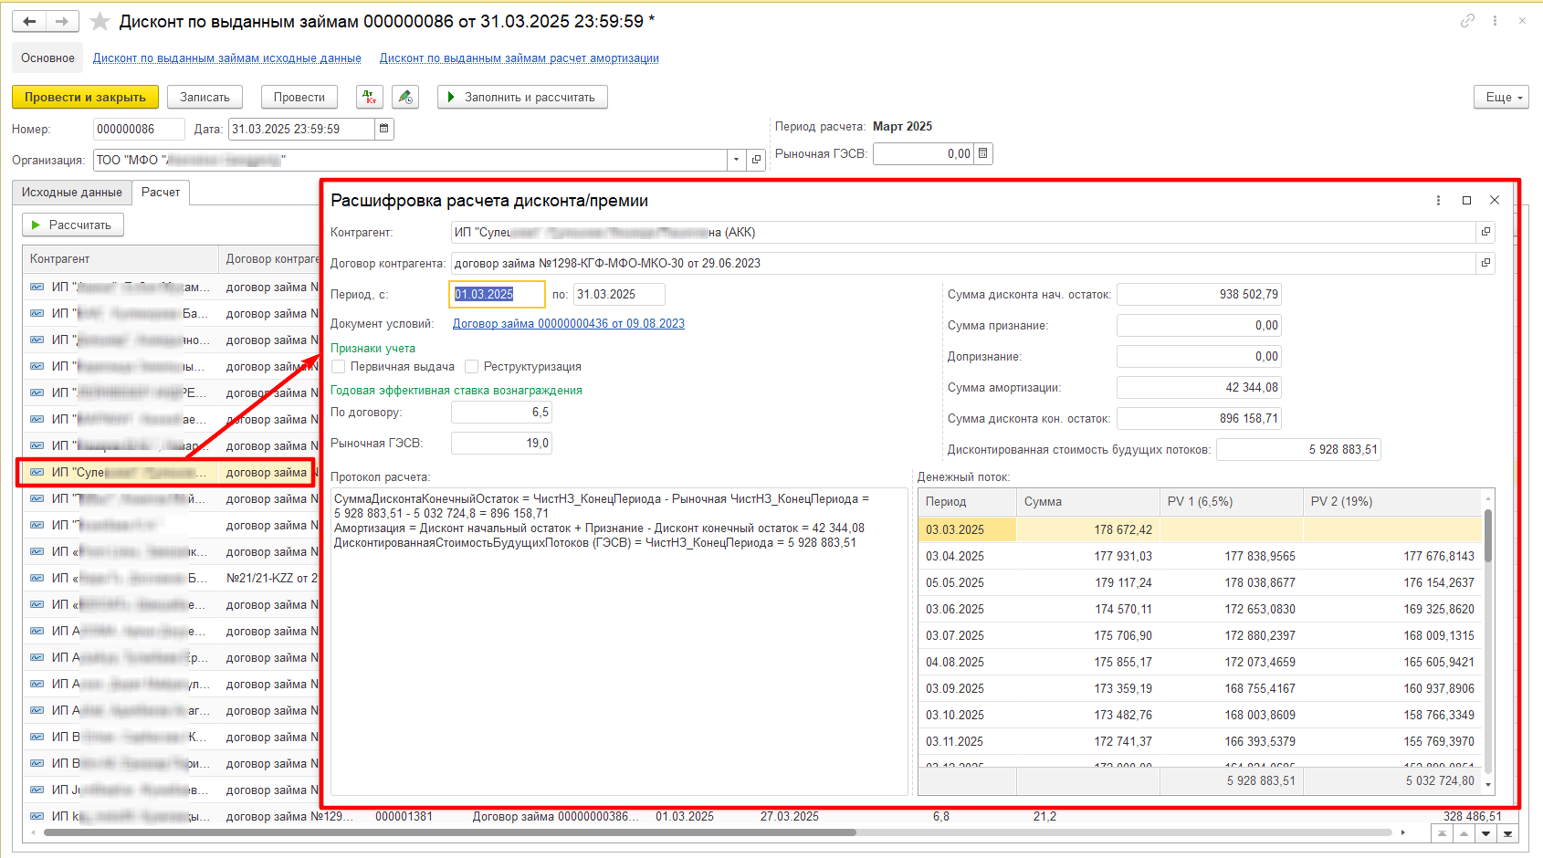The width and height of the screenshot is (1543, 858).
Task: Go forward with the right arrow button
Action: (62, 21)
